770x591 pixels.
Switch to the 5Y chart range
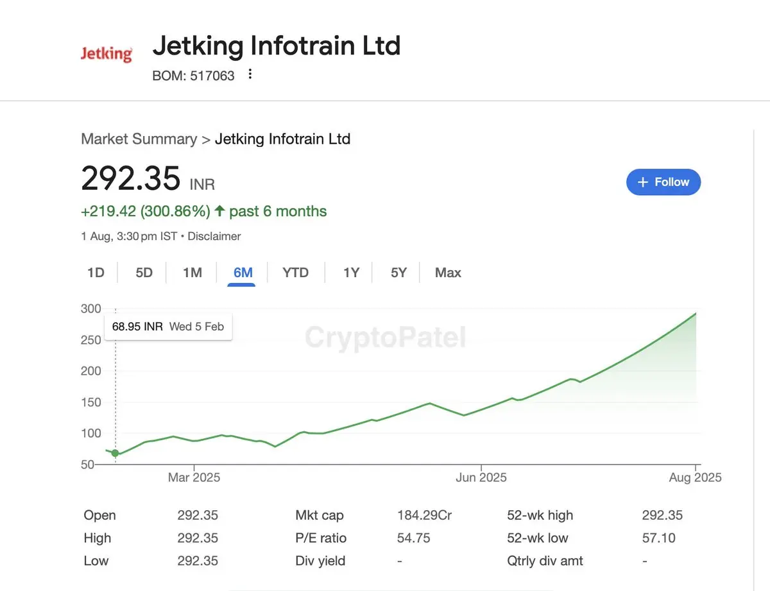click(x=398, y=273)
